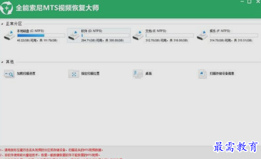
Task: Select the 文档 E: drive icon
Action: pyautogui.click(x=138, y=35)
